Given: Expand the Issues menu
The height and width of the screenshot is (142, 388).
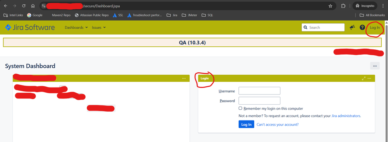Looking at the screenshot, I should coord(99,28).
